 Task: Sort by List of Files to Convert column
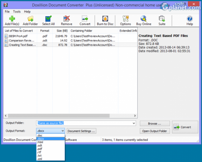[x=20, y=31]
